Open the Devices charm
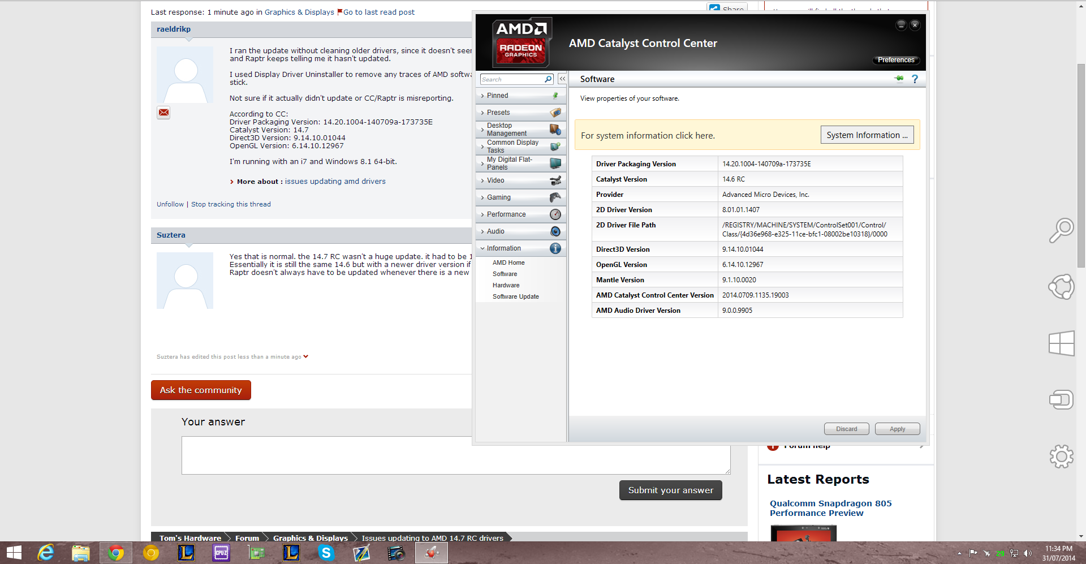Image resolution: width=1086 pixels, height=564 pixels. [1061, 400]
